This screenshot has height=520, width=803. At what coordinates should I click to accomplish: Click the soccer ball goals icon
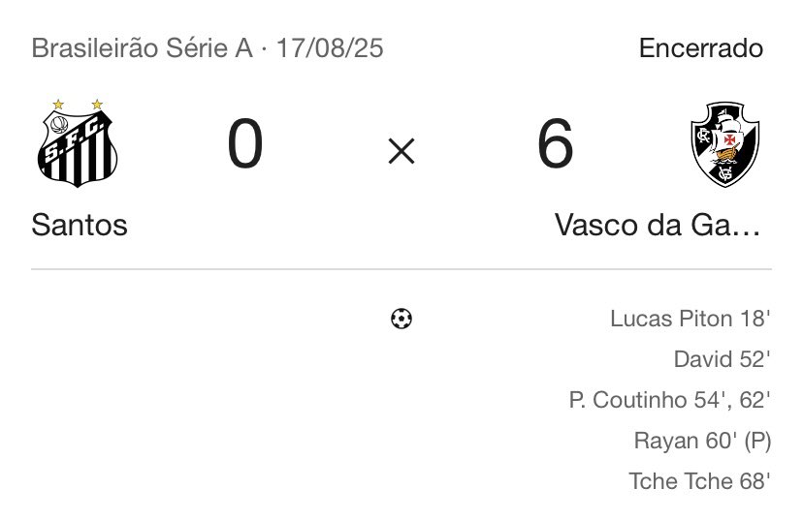[401, 318]
